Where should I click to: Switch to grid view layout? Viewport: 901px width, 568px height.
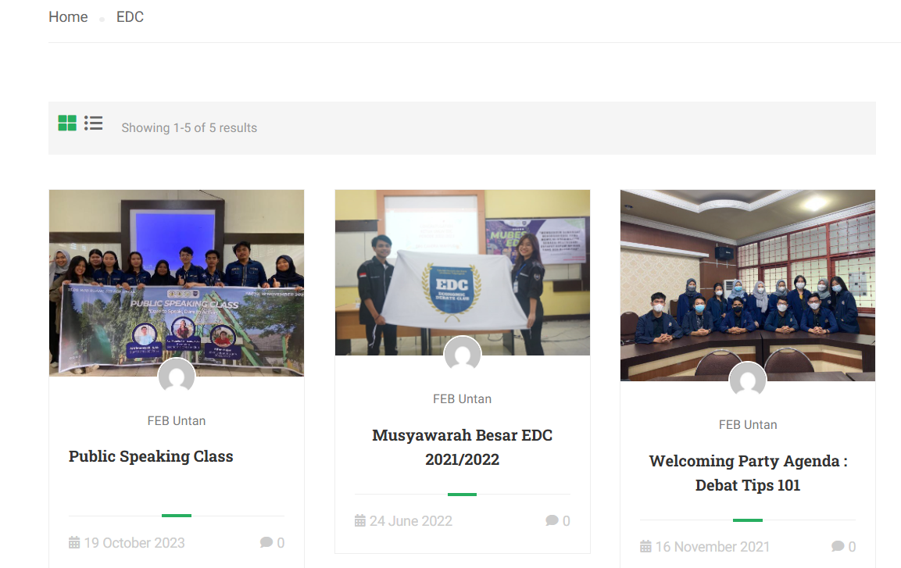point(67,123)
